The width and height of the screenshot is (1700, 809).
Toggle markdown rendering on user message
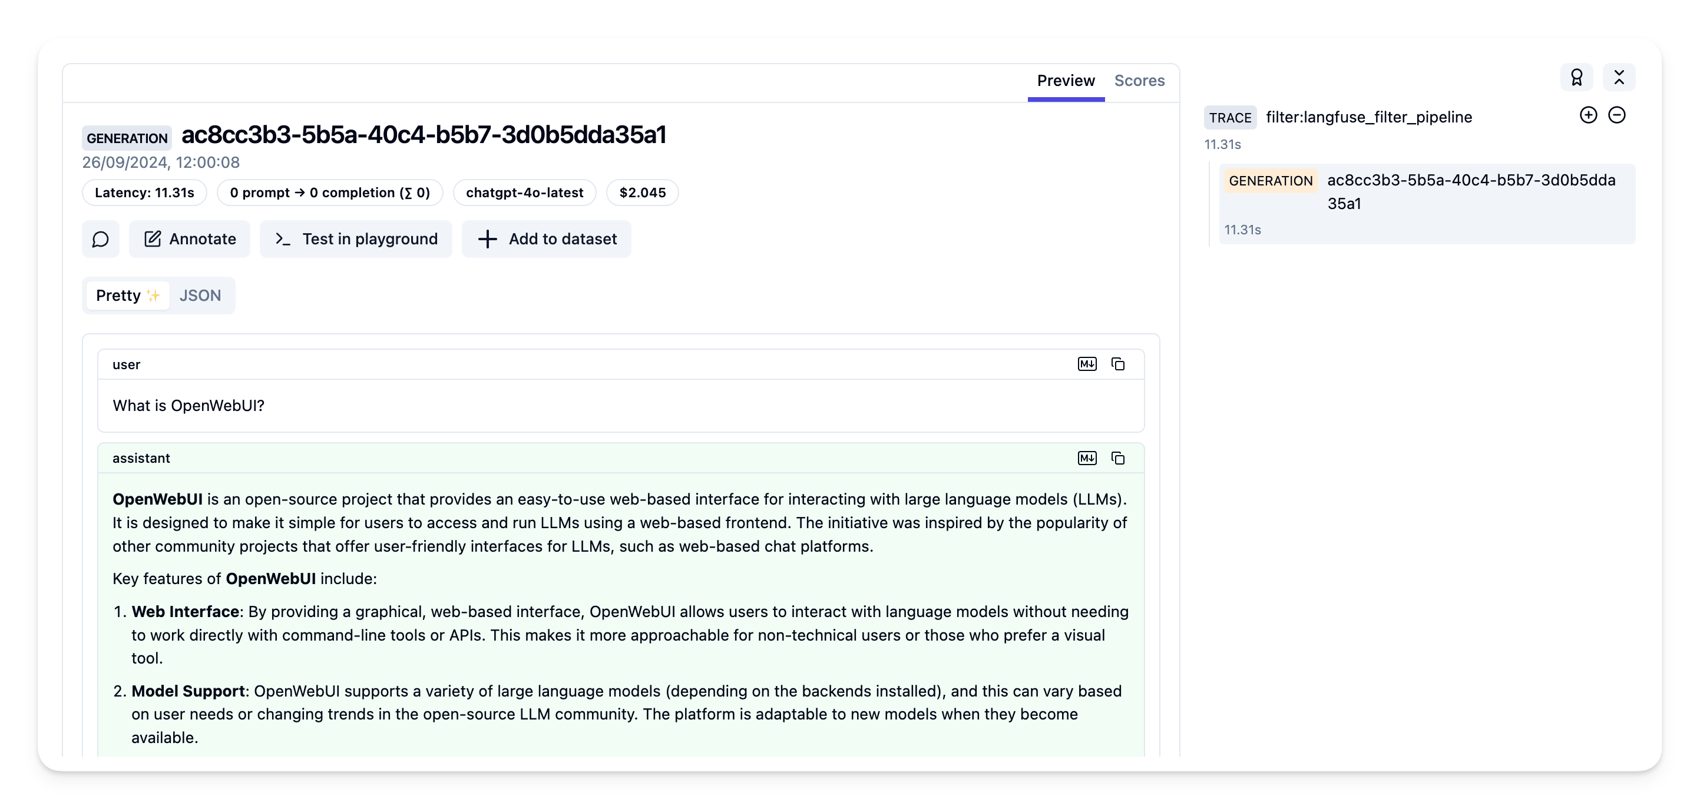[x=1087, y=364]
